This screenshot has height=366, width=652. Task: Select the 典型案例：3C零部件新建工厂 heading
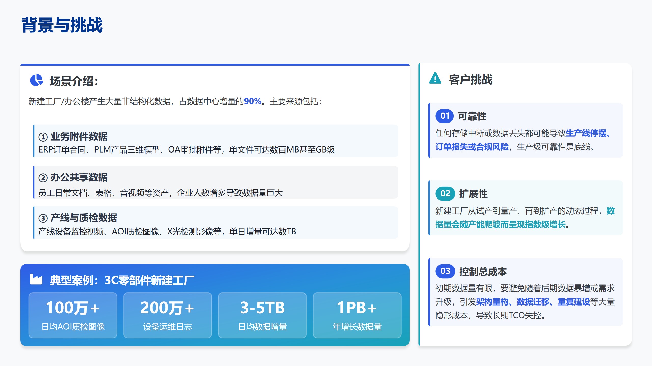pyautogui.click(x=122, y=280)
